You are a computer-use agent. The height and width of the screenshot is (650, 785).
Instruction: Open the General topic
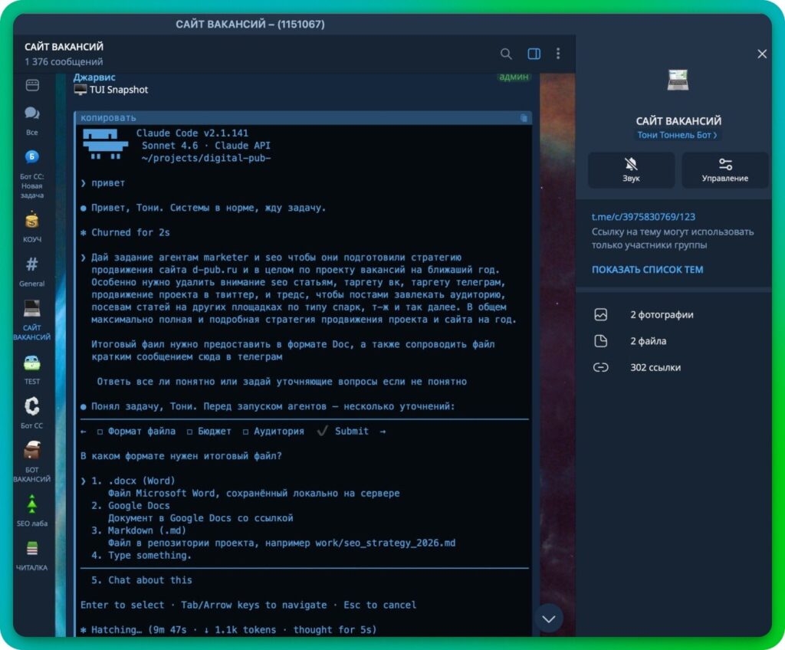click(x=32, y=271)
